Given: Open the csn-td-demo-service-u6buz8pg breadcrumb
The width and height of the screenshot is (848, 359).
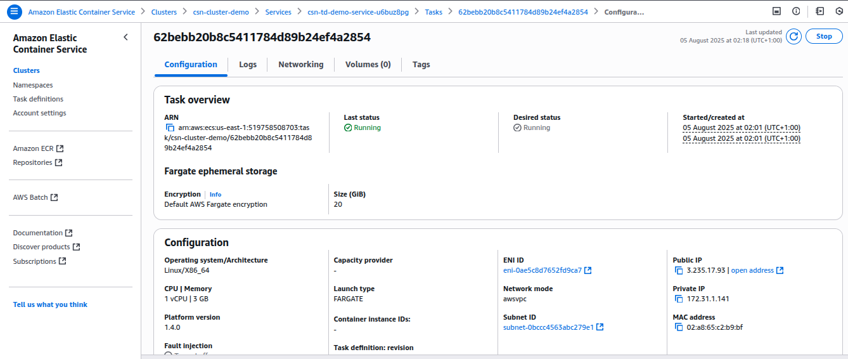Looking at the screenshot, I should pos(359,12).
